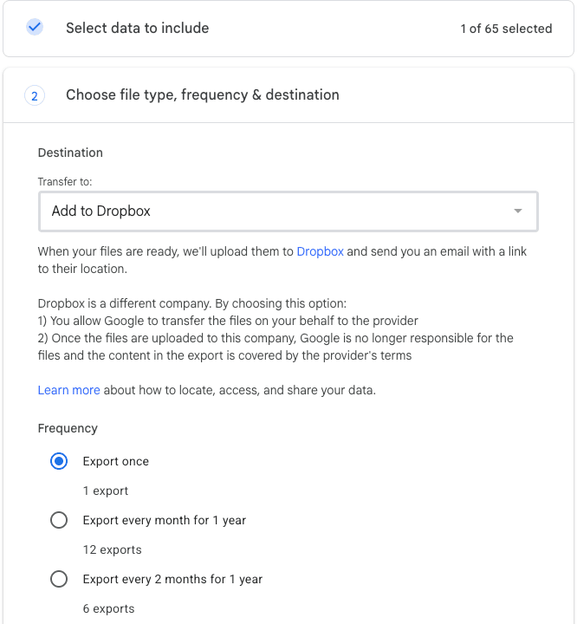
Task: Choose Export every month for 1 year
Action: click(x=59, y=520)
